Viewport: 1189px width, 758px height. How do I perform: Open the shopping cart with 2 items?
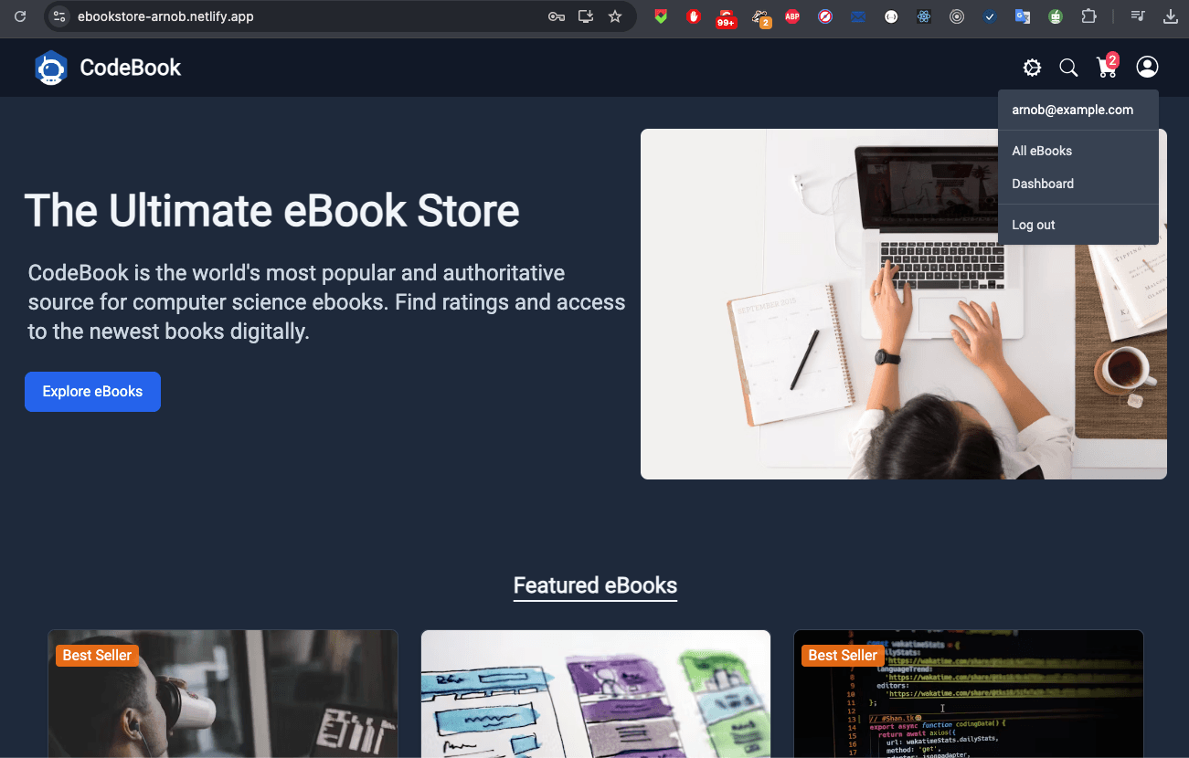[x=1107, y=67]
